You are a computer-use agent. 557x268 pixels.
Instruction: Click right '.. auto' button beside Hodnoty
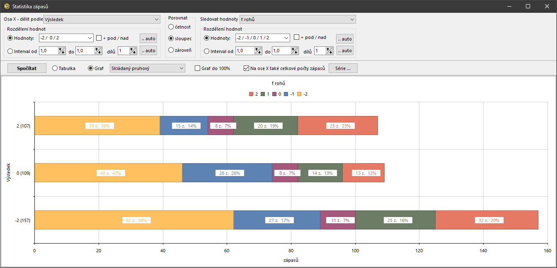point(345,39)
